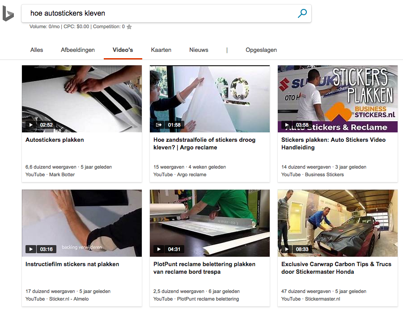Click the star icon next to Competition
Viewport: 403px width, 314px height.
129,27
